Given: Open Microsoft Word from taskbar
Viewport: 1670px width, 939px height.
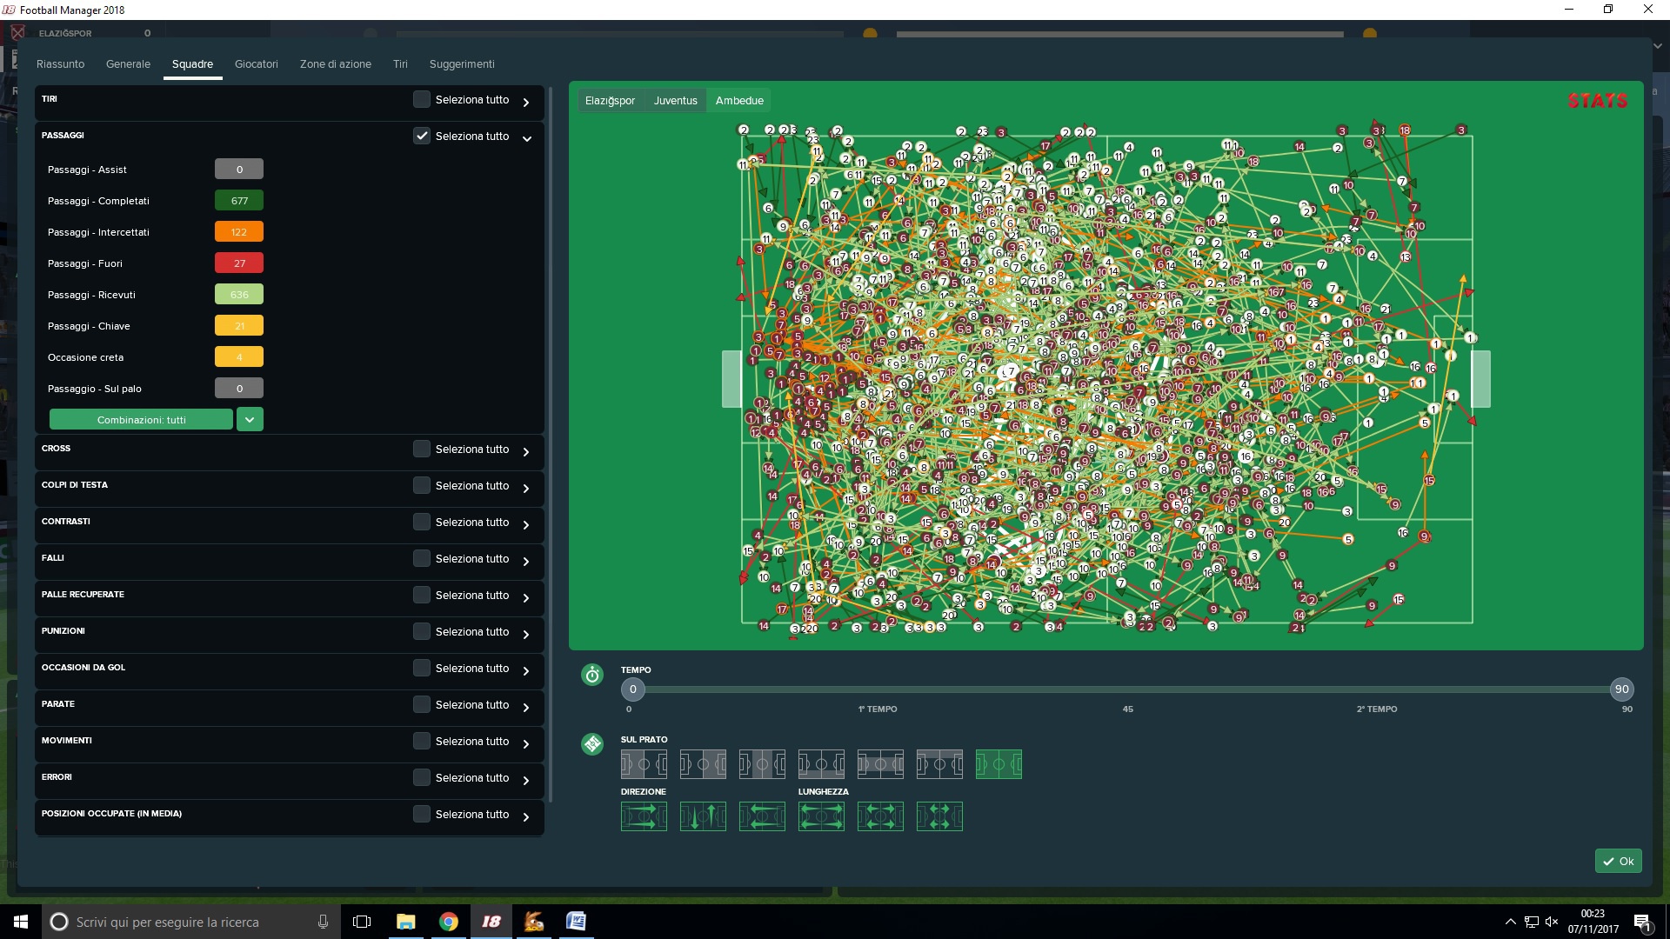Looking at the screenshot, I should coord(576,922).
